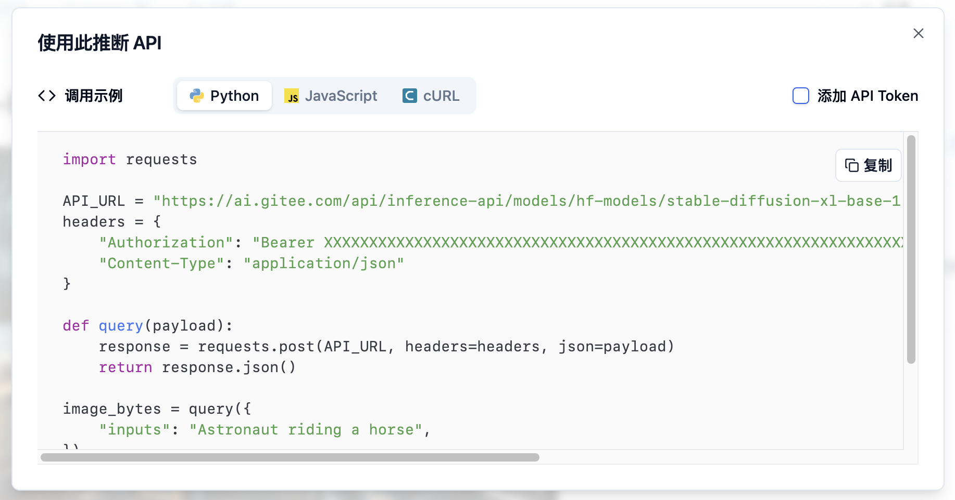Enable the 添加 API Token checkbox
The image size is (955, 500).
point(800,96)
